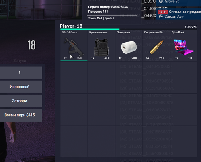The height and width of the screenshot is (162, 201).
Task: Click Вземи пари $415 button
Action: click(x=20, y=115)
